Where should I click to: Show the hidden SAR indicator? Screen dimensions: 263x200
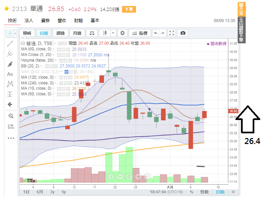(x=66, y=72)
